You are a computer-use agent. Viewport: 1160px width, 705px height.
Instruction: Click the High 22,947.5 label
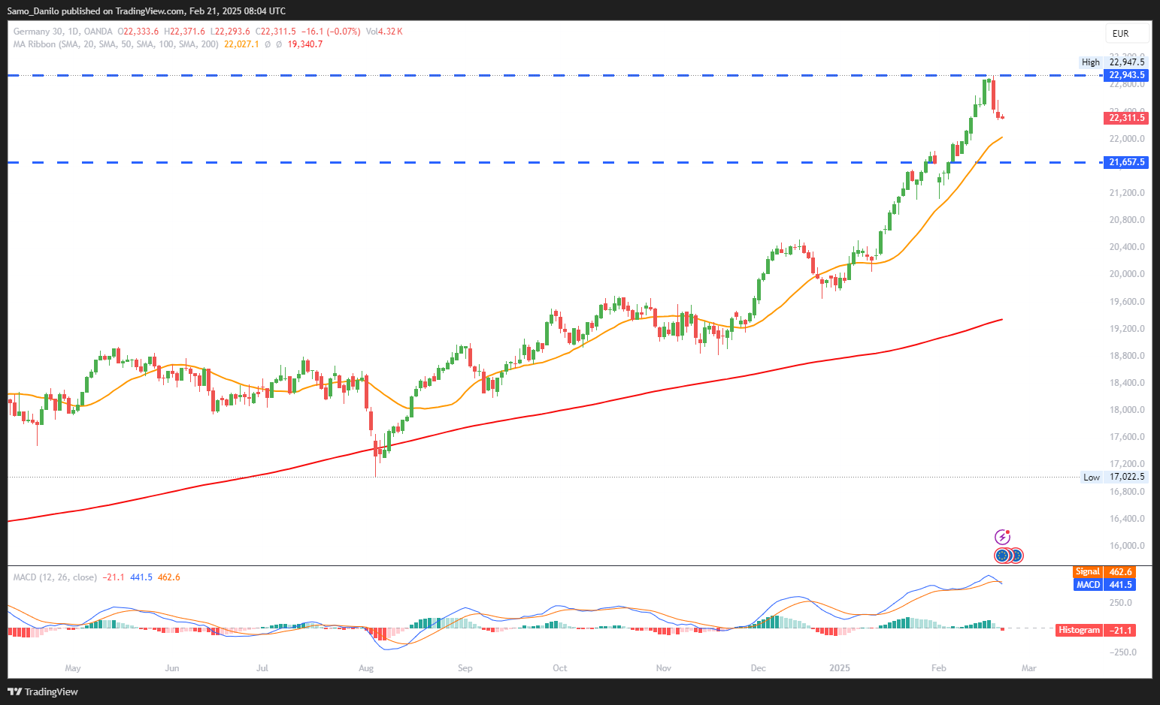[1113, 62]
